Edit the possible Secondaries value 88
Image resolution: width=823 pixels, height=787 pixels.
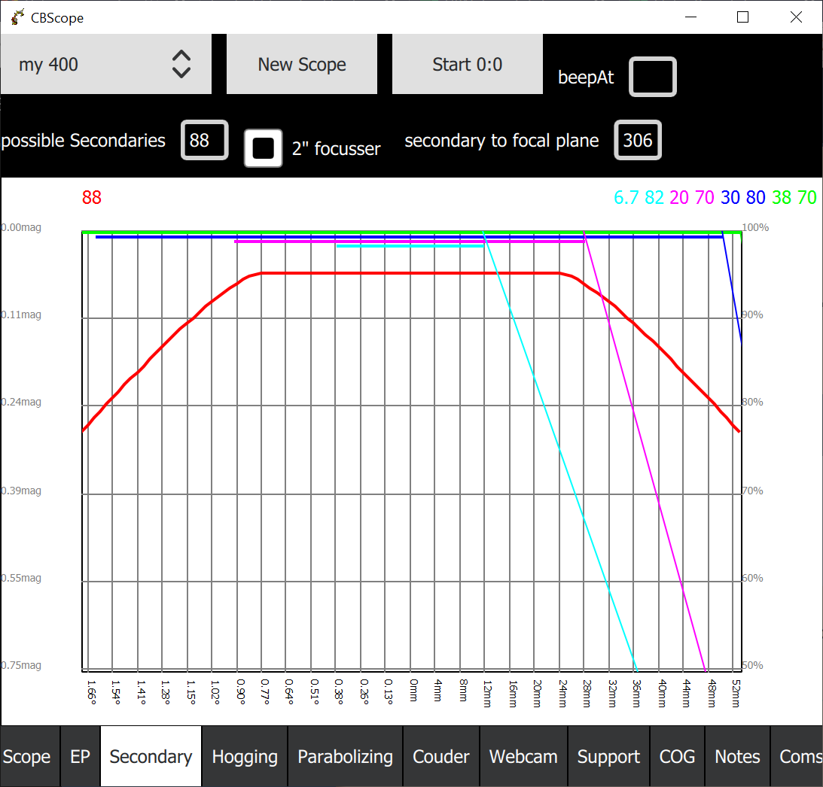(x=204, y=140)
